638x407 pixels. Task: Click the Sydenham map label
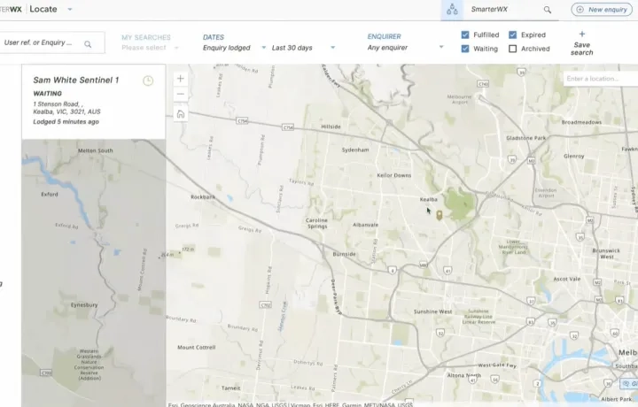pos(355,150)
